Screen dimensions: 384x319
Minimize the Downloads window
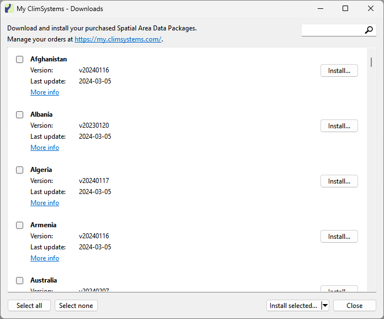click(x=320, y=9)
